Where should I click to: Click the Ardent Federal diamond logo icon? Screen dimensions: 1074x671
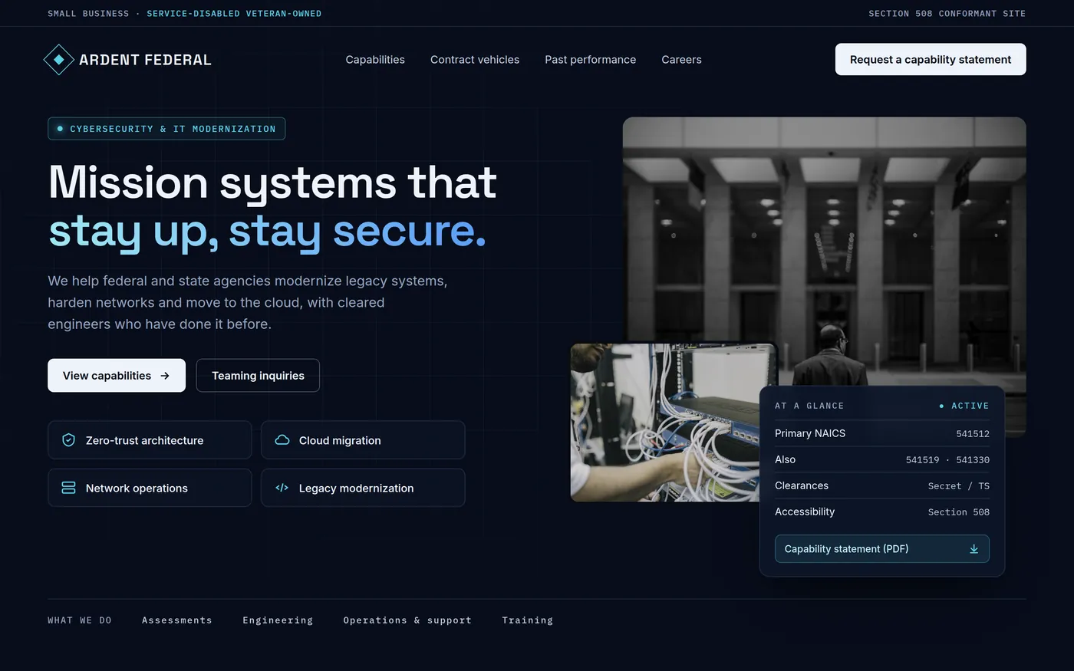coord(58,60)
